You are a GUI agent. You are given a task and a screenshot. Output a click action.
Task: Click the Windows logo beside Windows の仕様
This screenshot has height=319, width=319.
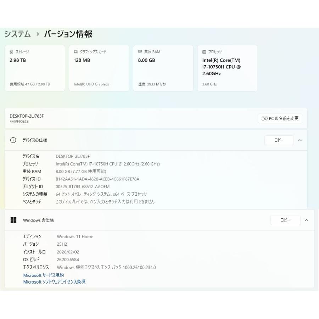(13, 220)
